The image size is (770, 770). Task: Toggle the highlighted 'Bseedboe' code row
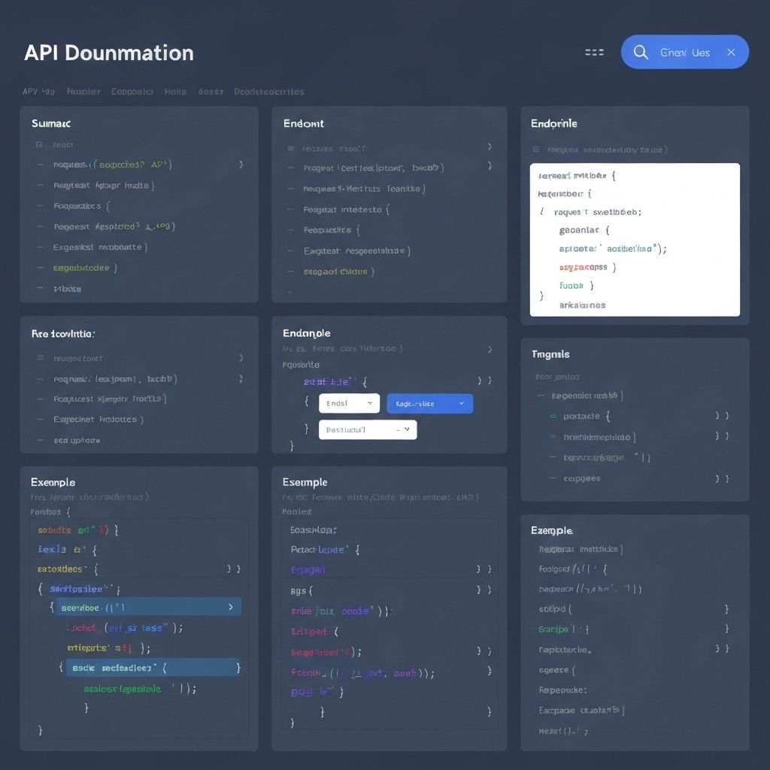point(148,607)
